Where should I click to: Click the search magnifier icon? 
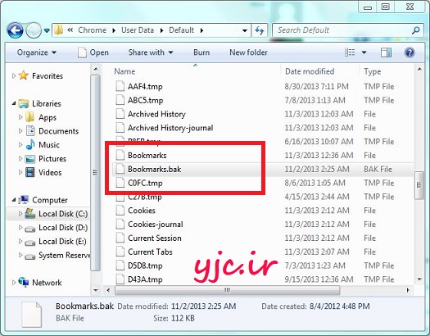point(416,30)
